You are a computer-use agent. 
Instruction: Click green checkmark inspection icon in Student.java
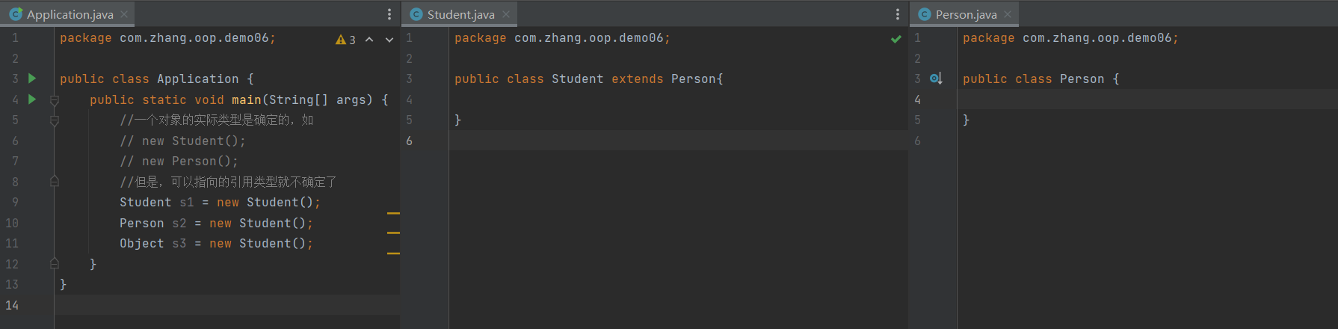(895, 39)
